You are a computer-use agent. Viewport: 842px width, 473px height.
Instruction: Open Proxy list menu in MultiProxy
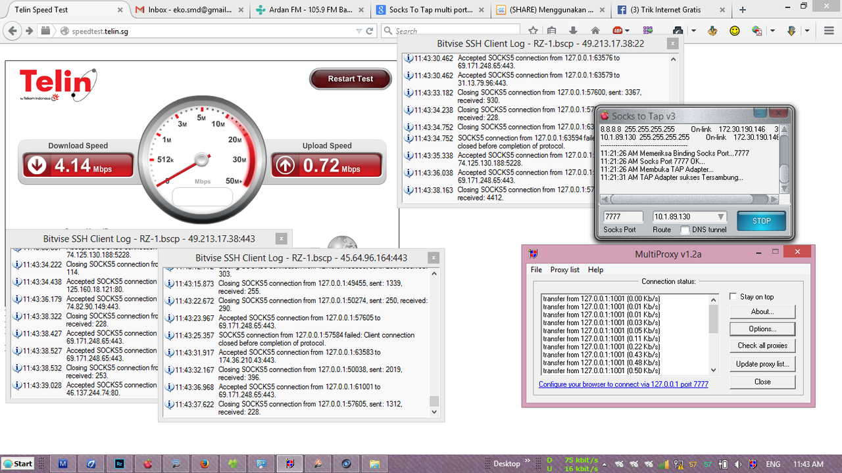point(565,270)
